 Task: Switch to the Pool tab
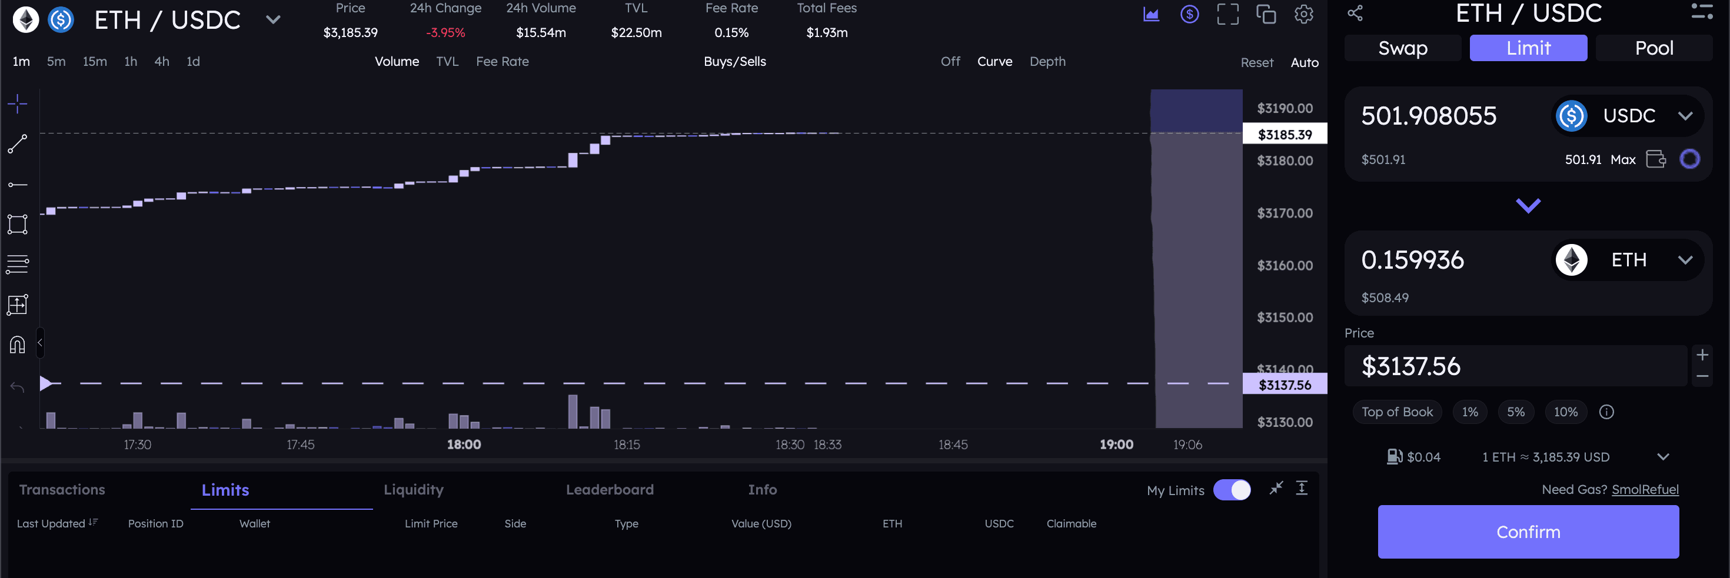(1654, 48)
